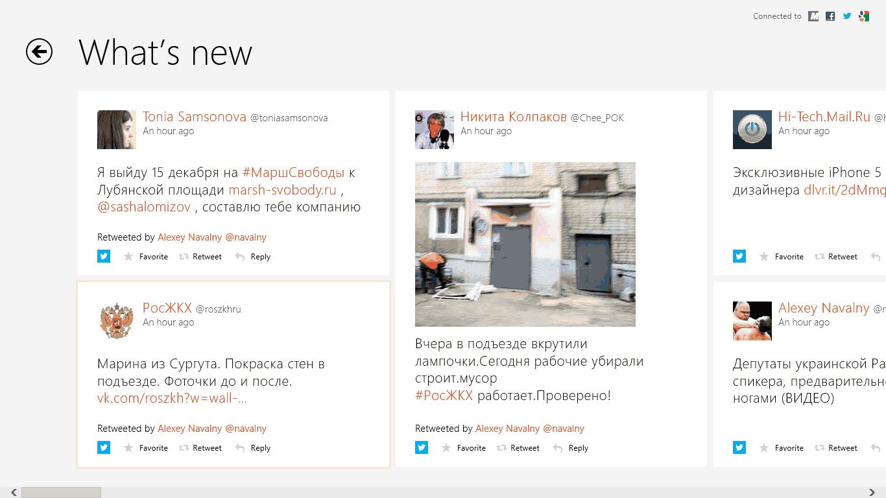This screenshot has height=498, width=886.
Task: Open Alexey Navalny retweeter link under РосЖКХ tweet
Action: pyautogui.click(x=212, y=429)
